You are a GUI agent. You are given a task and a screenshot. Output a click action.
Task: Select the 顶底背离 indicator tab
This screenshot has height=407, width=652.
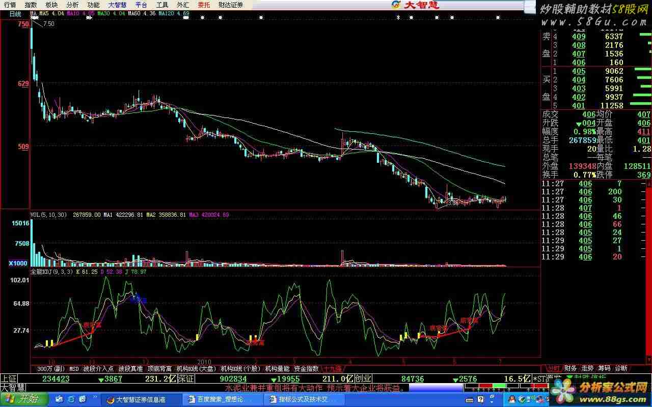coord(159,368)
